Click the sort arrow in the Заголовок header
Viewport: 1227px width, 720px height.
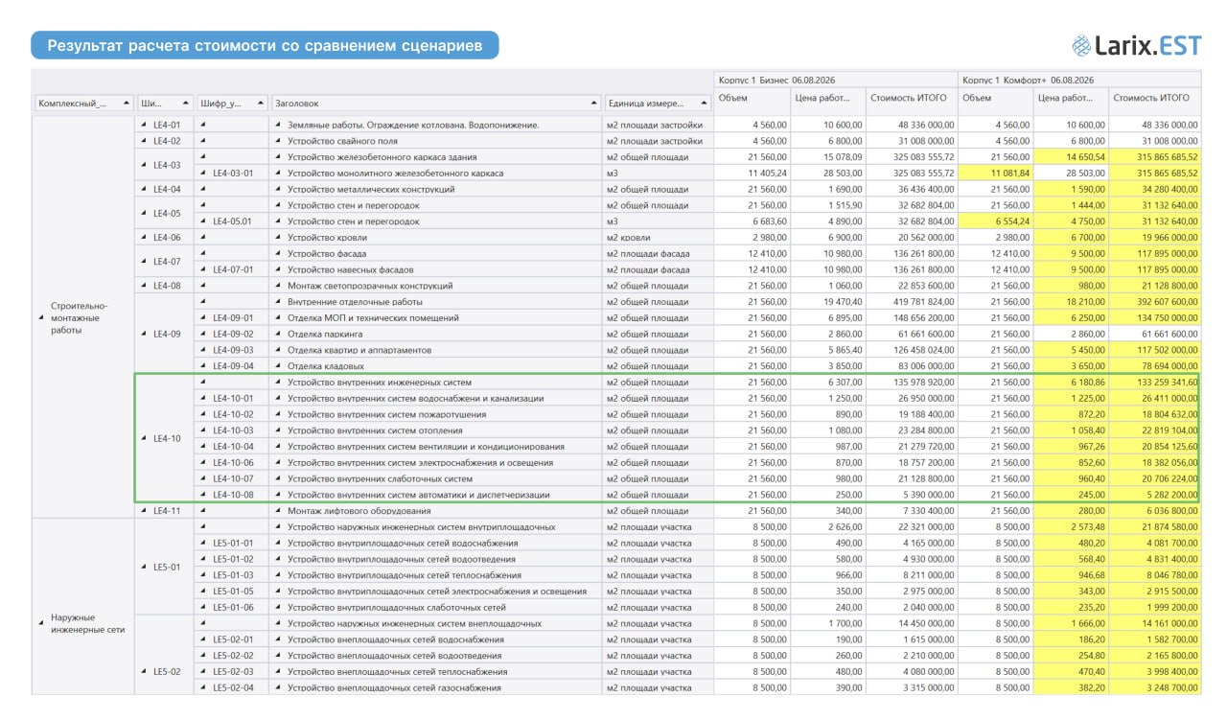point(593,103)
